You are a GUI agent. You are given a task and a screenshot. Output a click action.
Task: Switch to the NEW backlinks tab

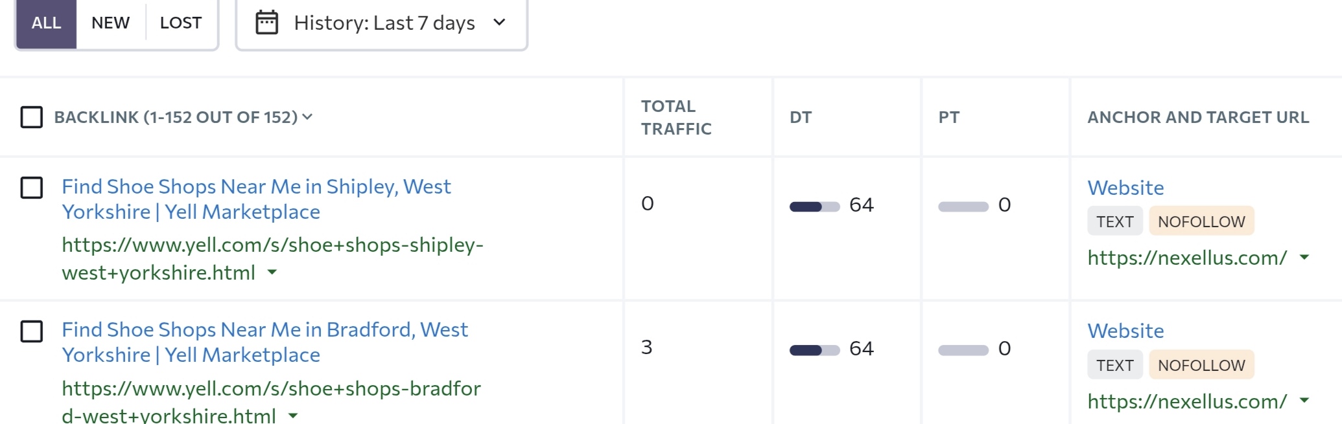tap(110, 23)
